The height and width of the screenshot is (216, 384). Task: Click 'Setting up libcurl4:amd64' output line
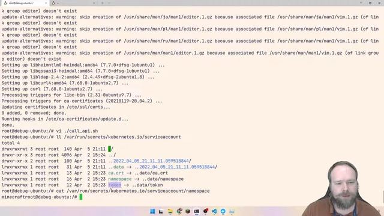coord(65,83)
